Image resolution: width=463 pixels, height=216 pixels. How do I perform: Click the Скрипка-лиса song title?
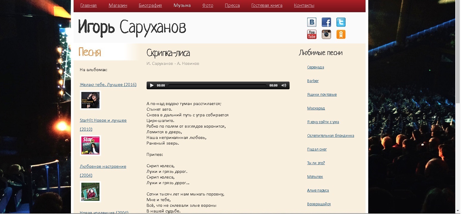[168, 53]
